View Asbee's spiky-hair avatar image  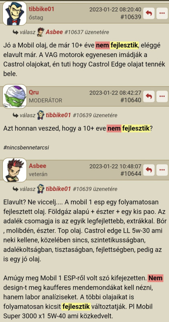click(x=14, y=170)
